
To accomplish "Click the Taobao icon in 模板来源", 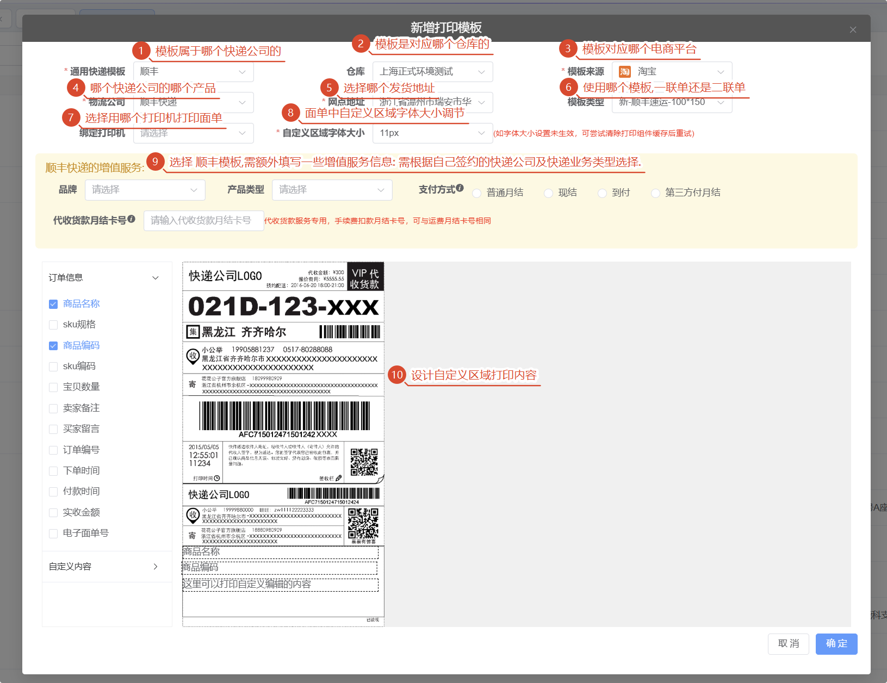I will point(625,72).
